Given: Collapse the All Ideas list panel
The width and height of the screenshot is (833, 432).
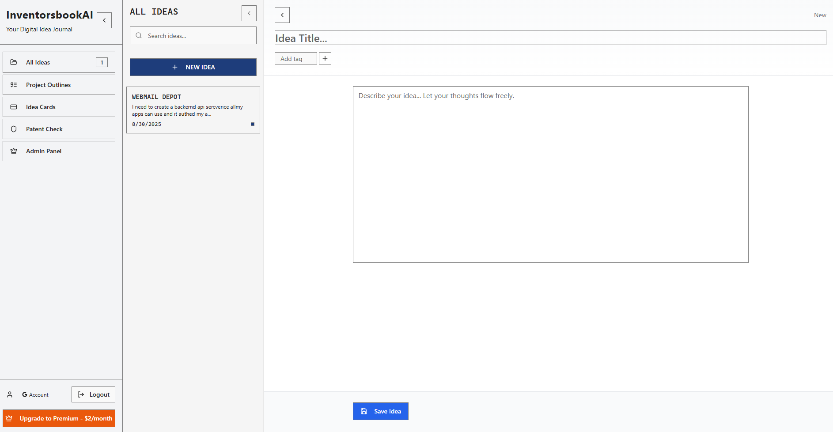Looking at the screenshot, I should pyautogui.click(x=249, y=13).
